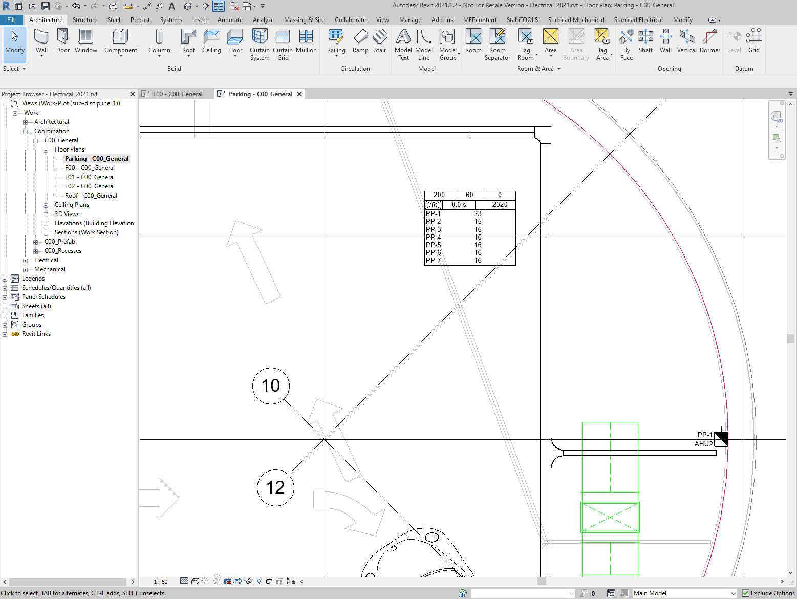Select the Wall tool in the Build panel

41,41
